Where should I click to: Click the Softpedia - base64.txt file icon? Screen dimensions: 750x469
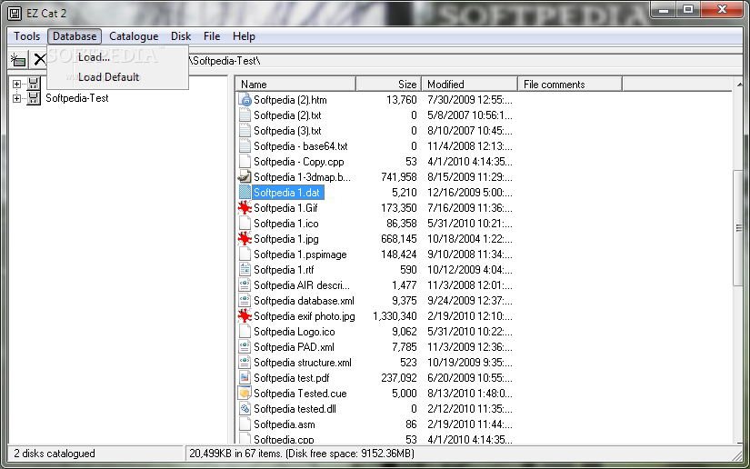[x=245, y=146]
